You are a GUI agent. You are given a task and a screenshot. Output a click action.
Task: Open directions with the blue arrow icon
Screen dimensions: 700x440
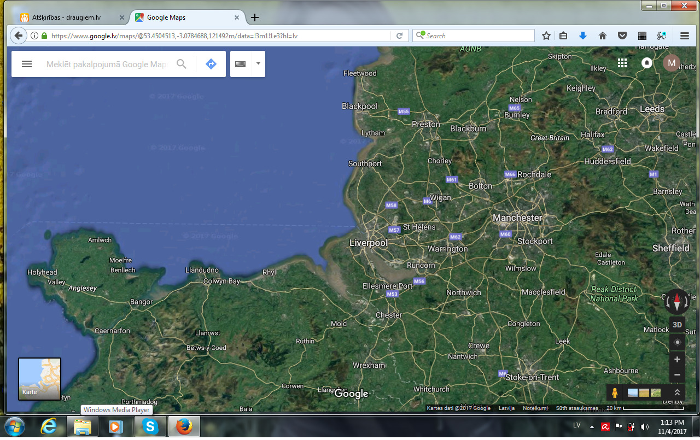coord(211,64)
